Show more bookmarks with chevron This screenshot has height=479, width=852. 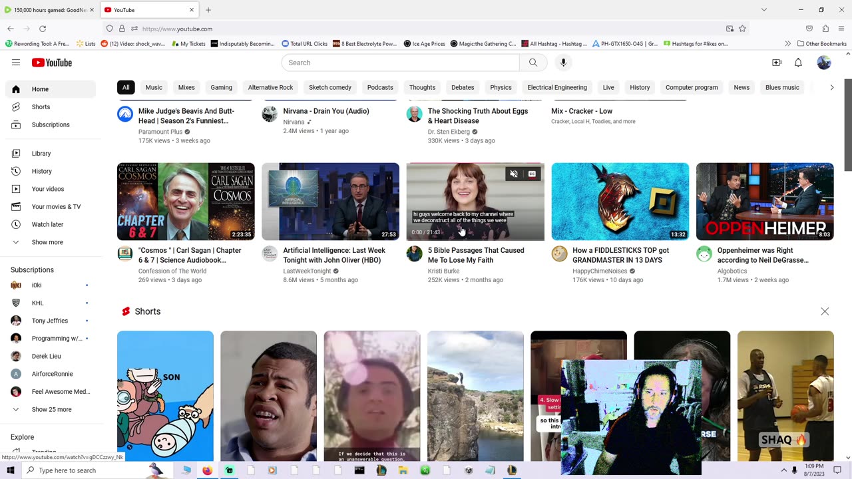click(x=787, y=44)
